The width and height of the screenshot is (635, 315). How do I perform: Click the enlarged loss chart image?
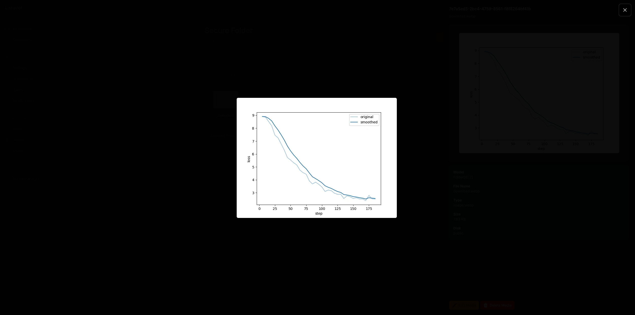pos(316,158)
